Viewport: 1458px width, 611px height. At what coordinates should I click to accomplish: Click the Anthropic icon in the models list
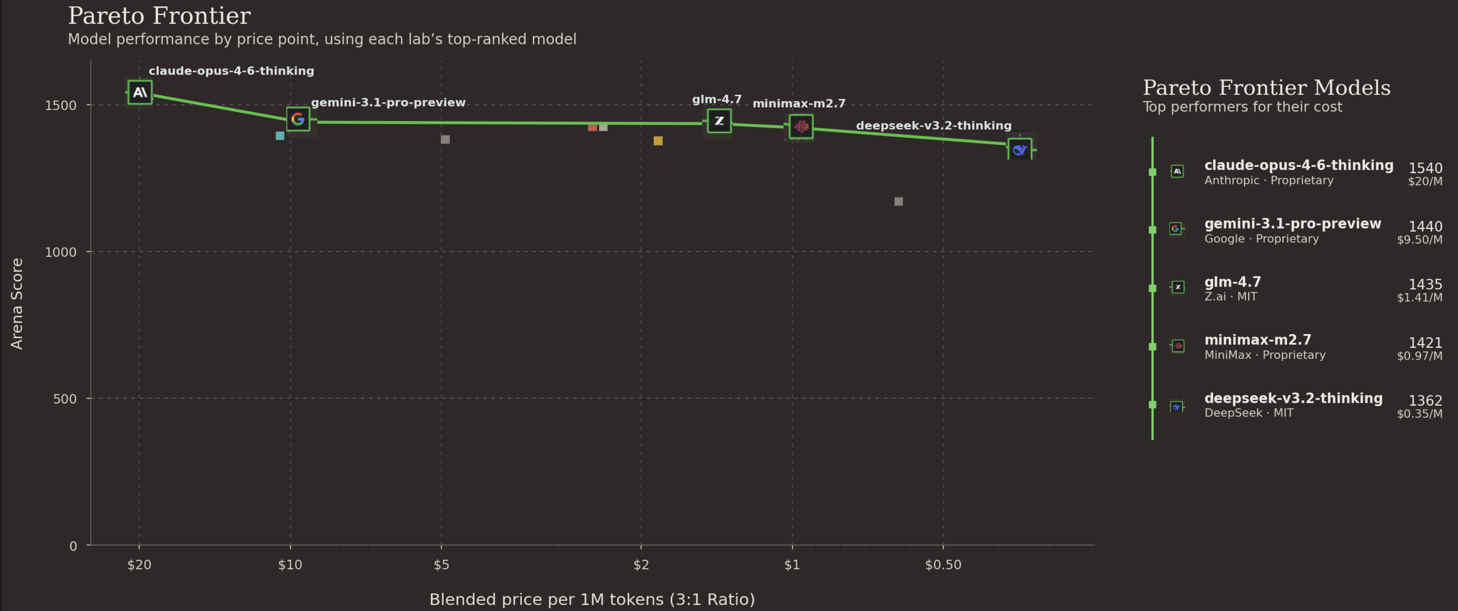click(1177, 172)
